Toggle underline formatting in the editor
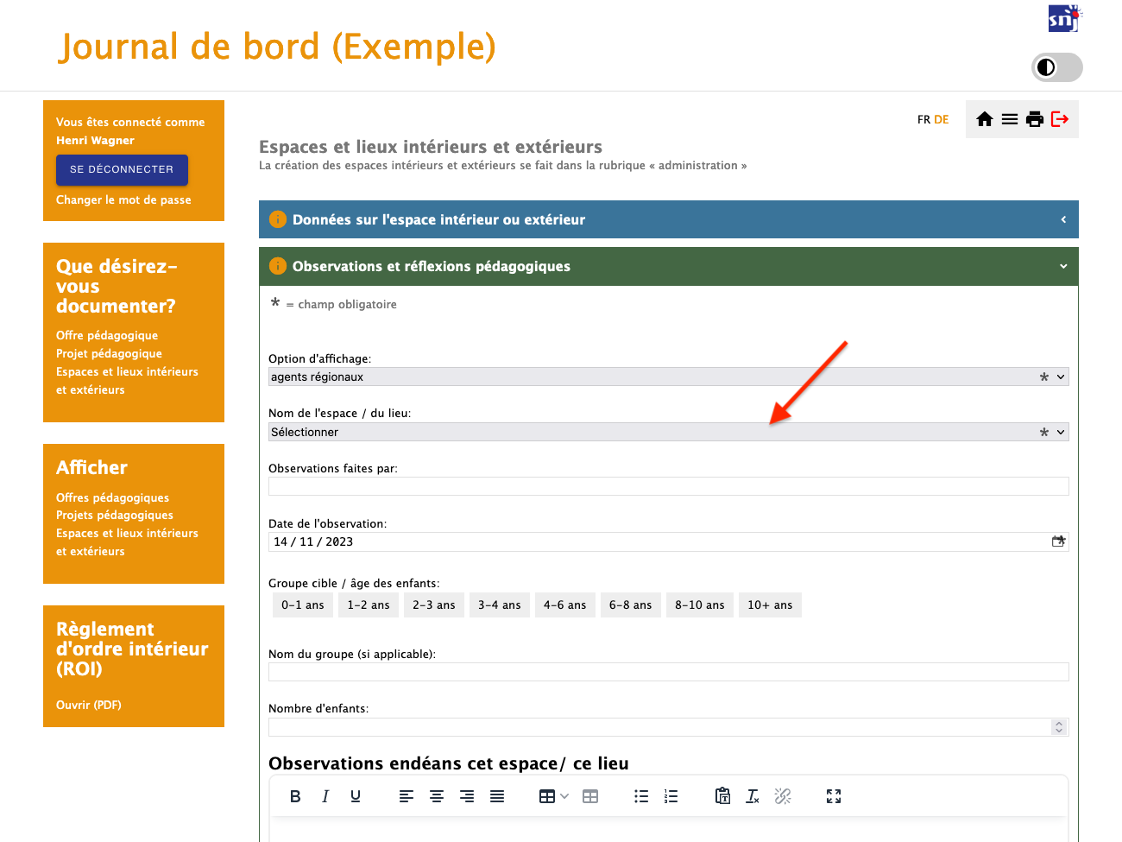 [x=356, y=796]
